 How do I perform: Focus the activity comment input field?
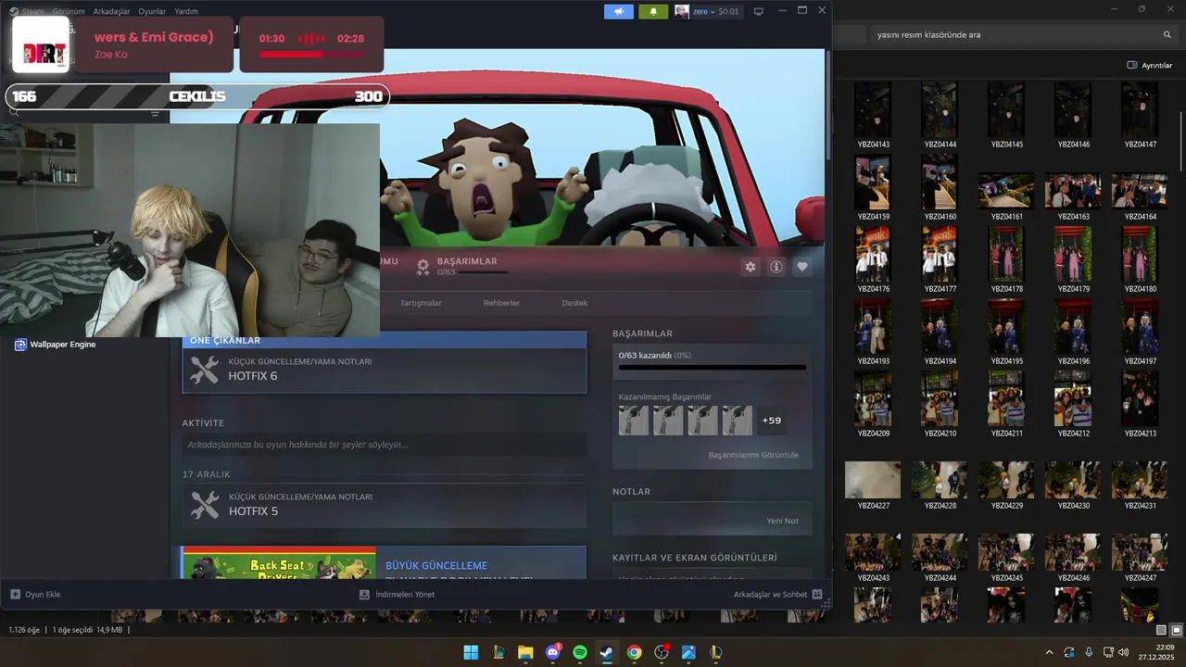pos(385,445)
